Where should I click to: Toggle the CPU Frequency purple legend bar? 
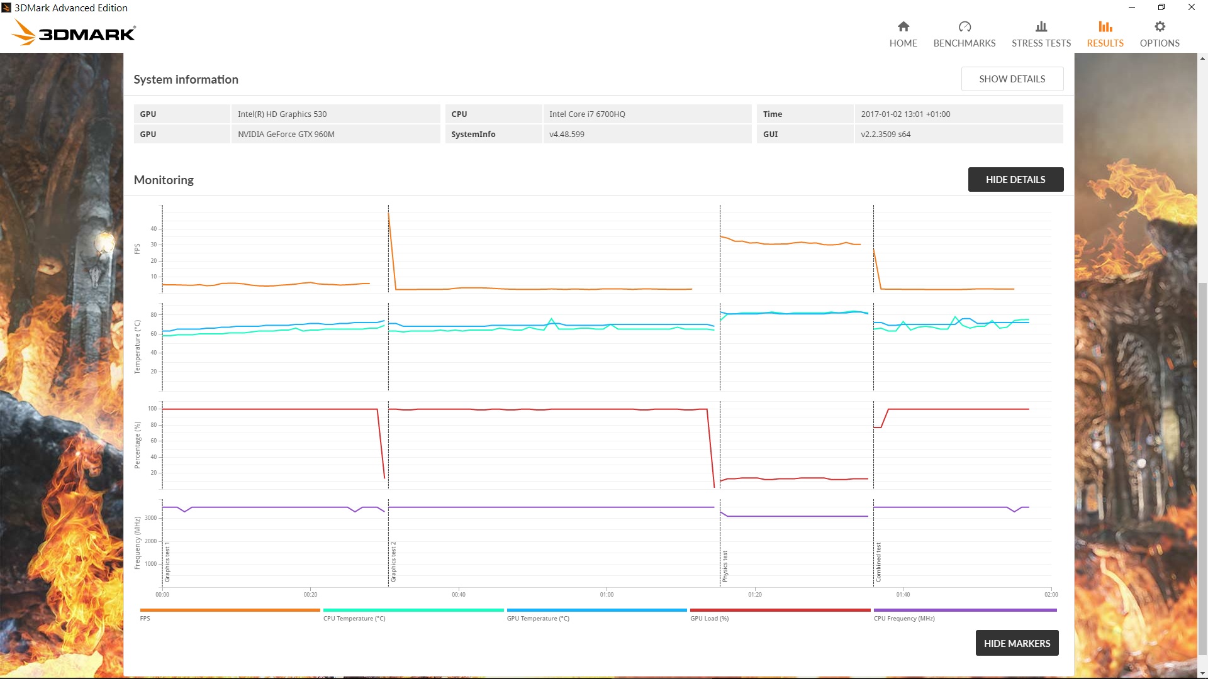(965, 610)
